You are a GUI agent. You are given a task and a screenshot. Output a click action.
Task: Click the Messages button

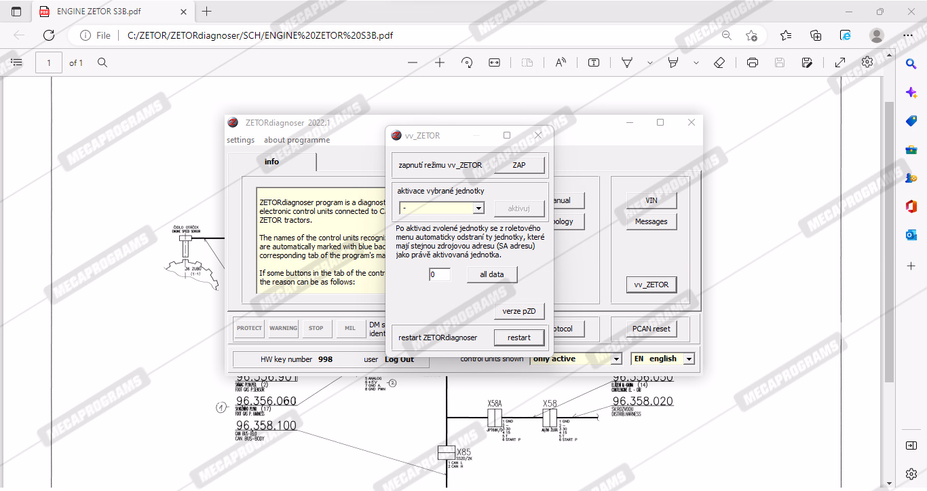coord(651,221)
